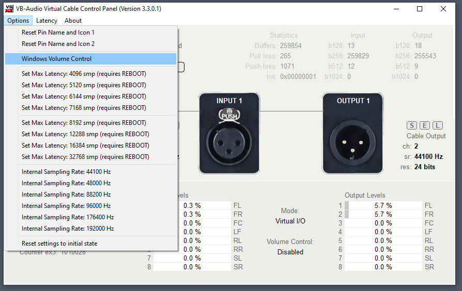Open the Options menu

tap(18, 21)
